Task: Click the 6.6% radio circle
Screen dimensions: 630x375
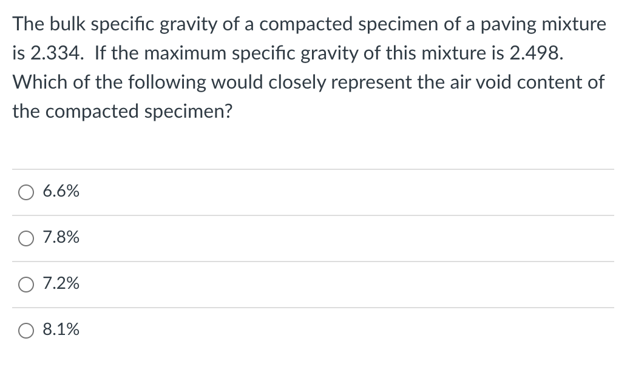Action: 26,192
